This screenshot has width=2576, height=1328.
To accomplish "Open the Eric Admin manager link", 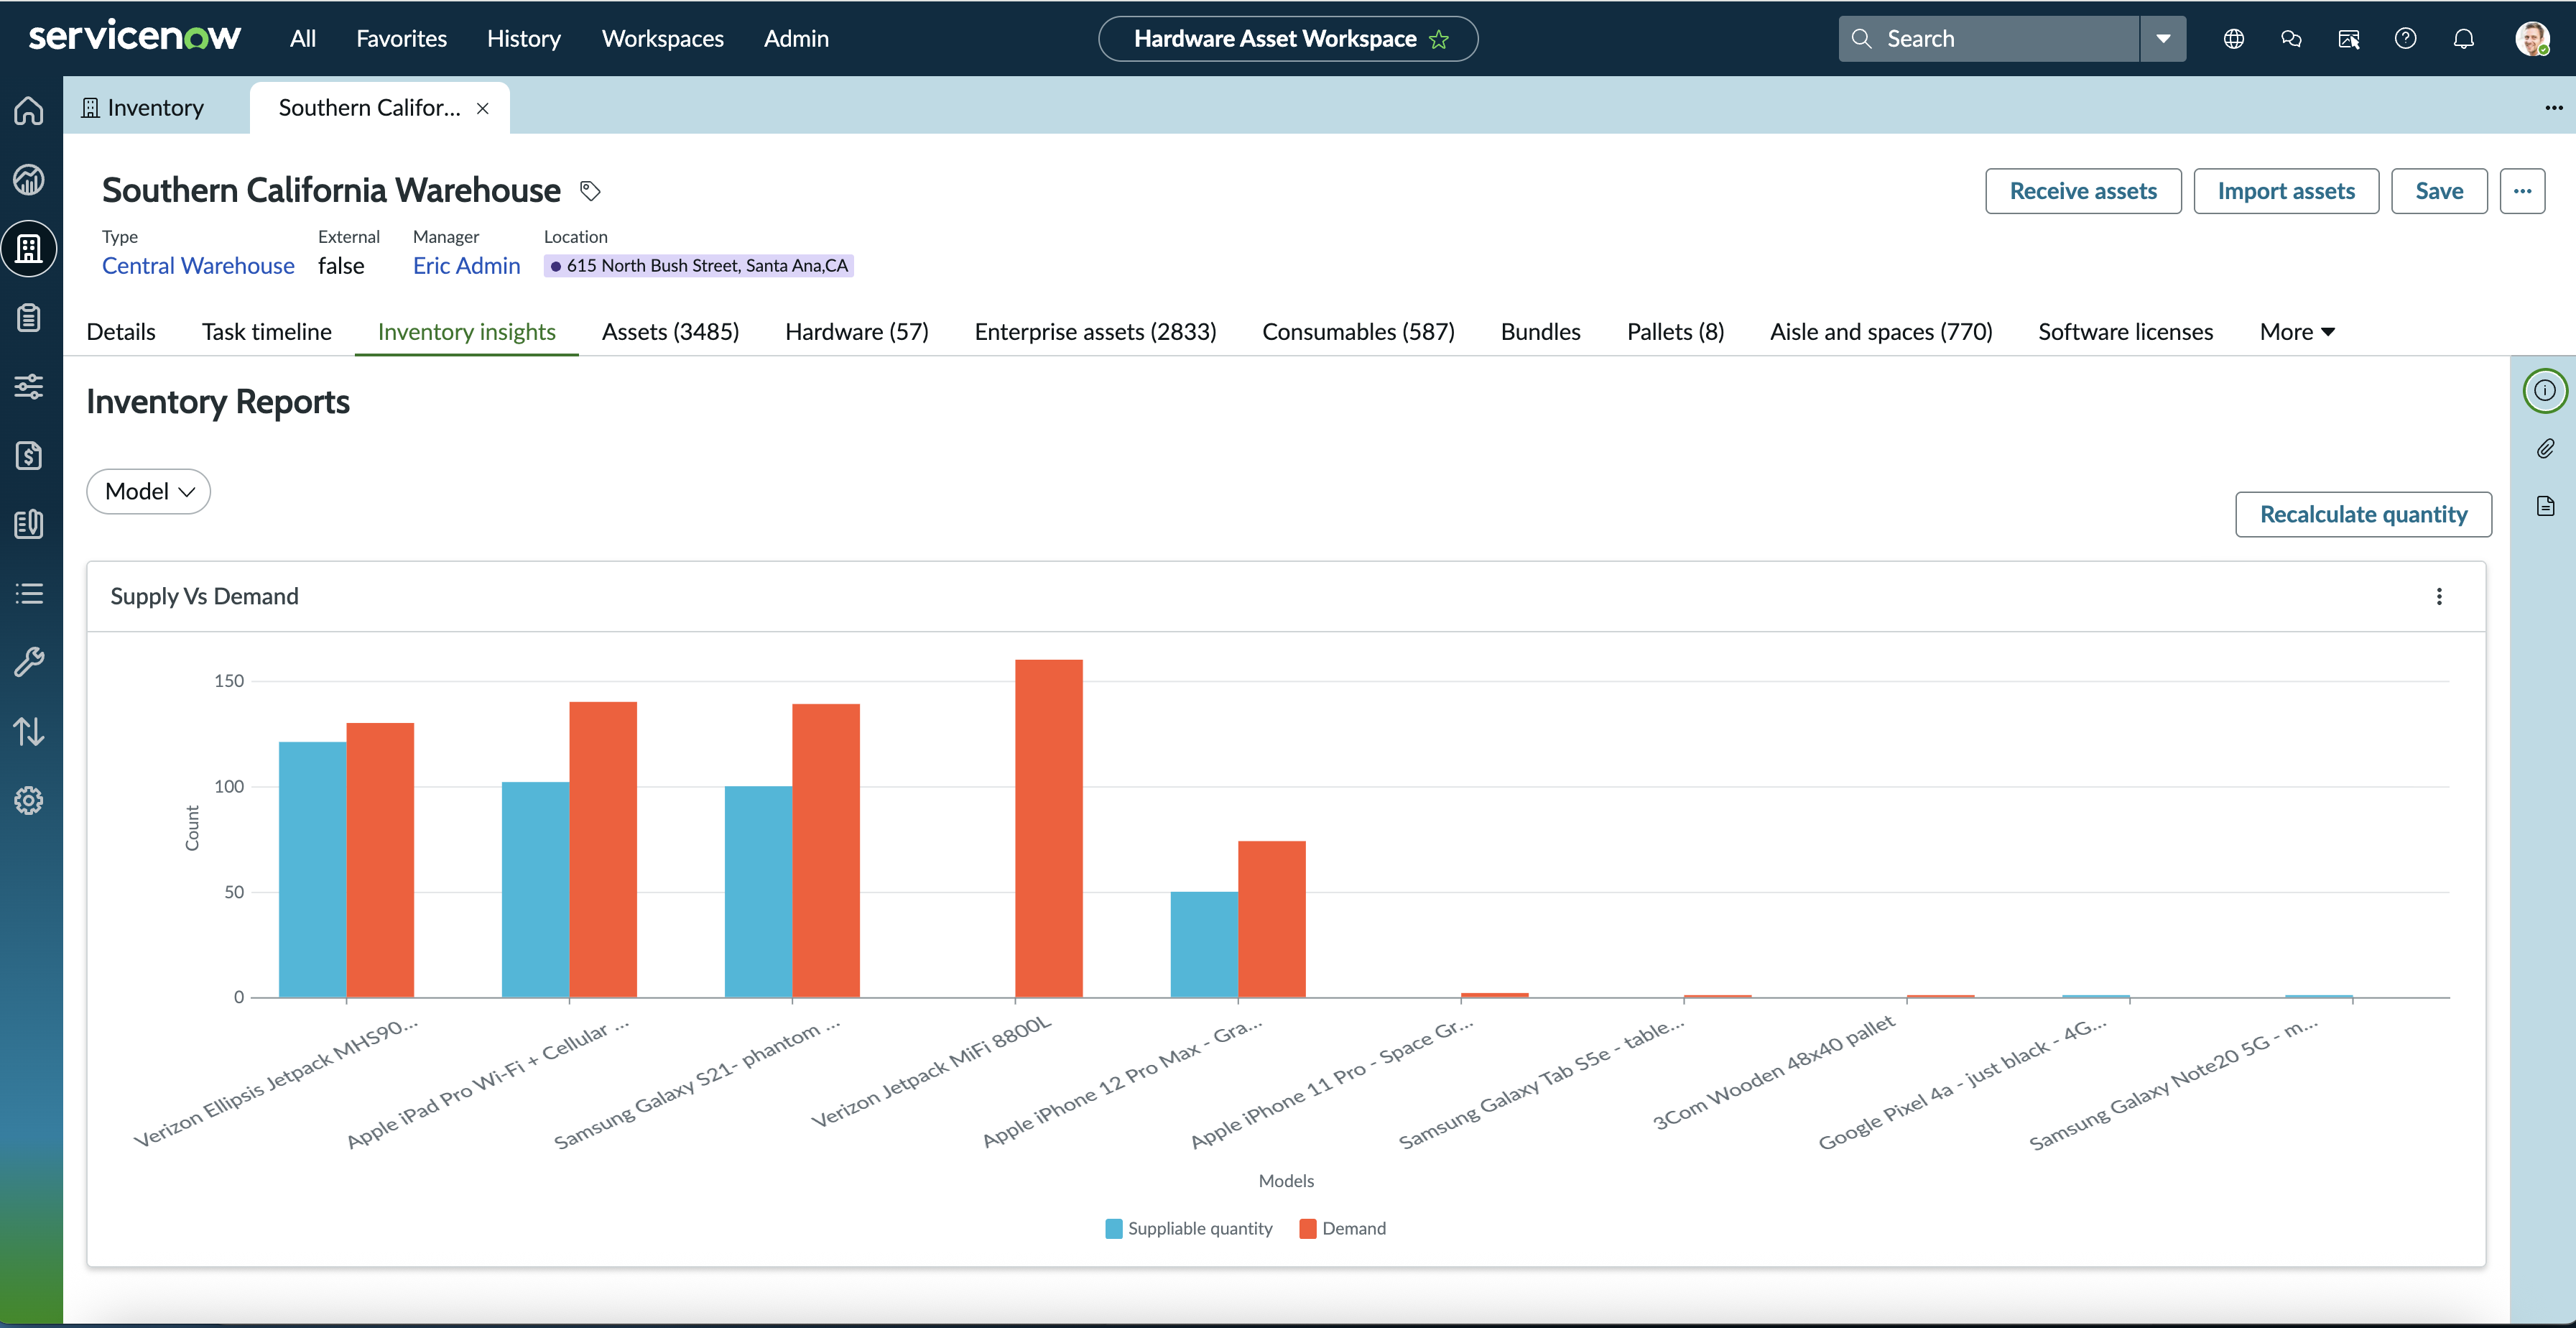I will point(467,266).
